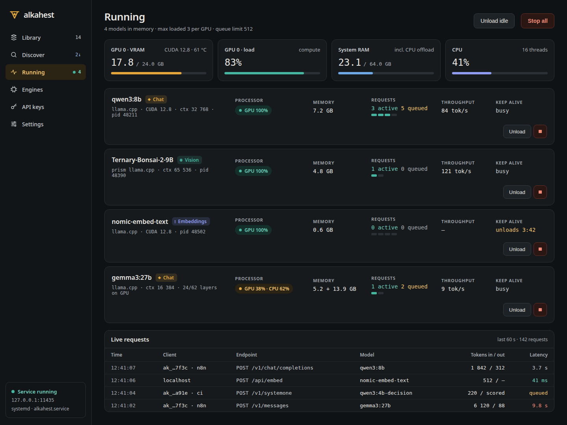This screenshot has height=425, width=567.
Task: Click the Stop all button
Action: [537, 21]
